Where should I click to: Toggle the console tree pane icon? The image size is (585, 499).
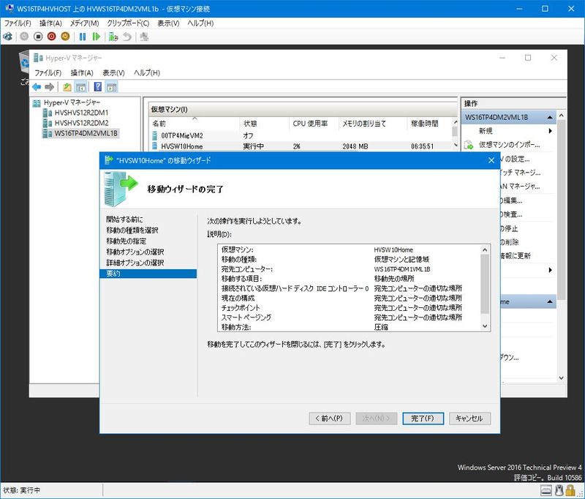[x=80, y=87]
